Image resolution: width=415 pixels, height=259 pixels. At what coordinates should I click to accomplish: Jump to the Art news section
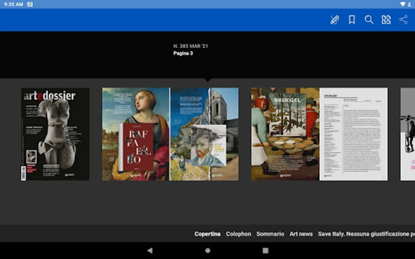coord(301,234)
